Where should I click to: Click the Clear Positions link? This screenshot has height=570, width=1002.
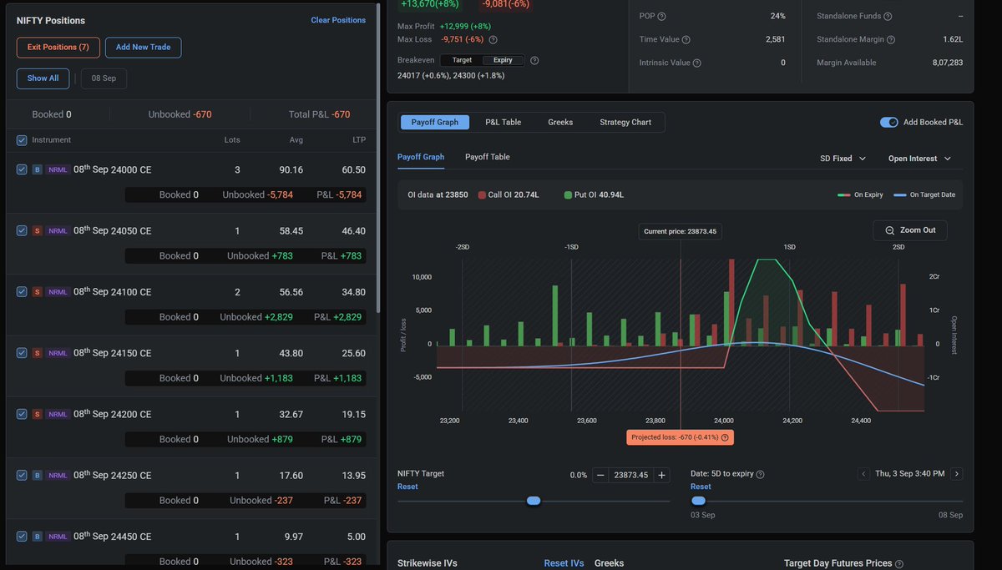pos(338,20)
